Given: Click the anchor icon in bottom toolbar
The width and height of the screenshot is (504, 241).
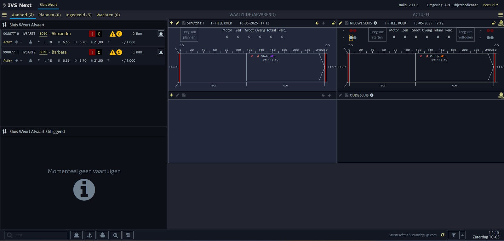Looking at the screenshot, I should pos(89,235).
